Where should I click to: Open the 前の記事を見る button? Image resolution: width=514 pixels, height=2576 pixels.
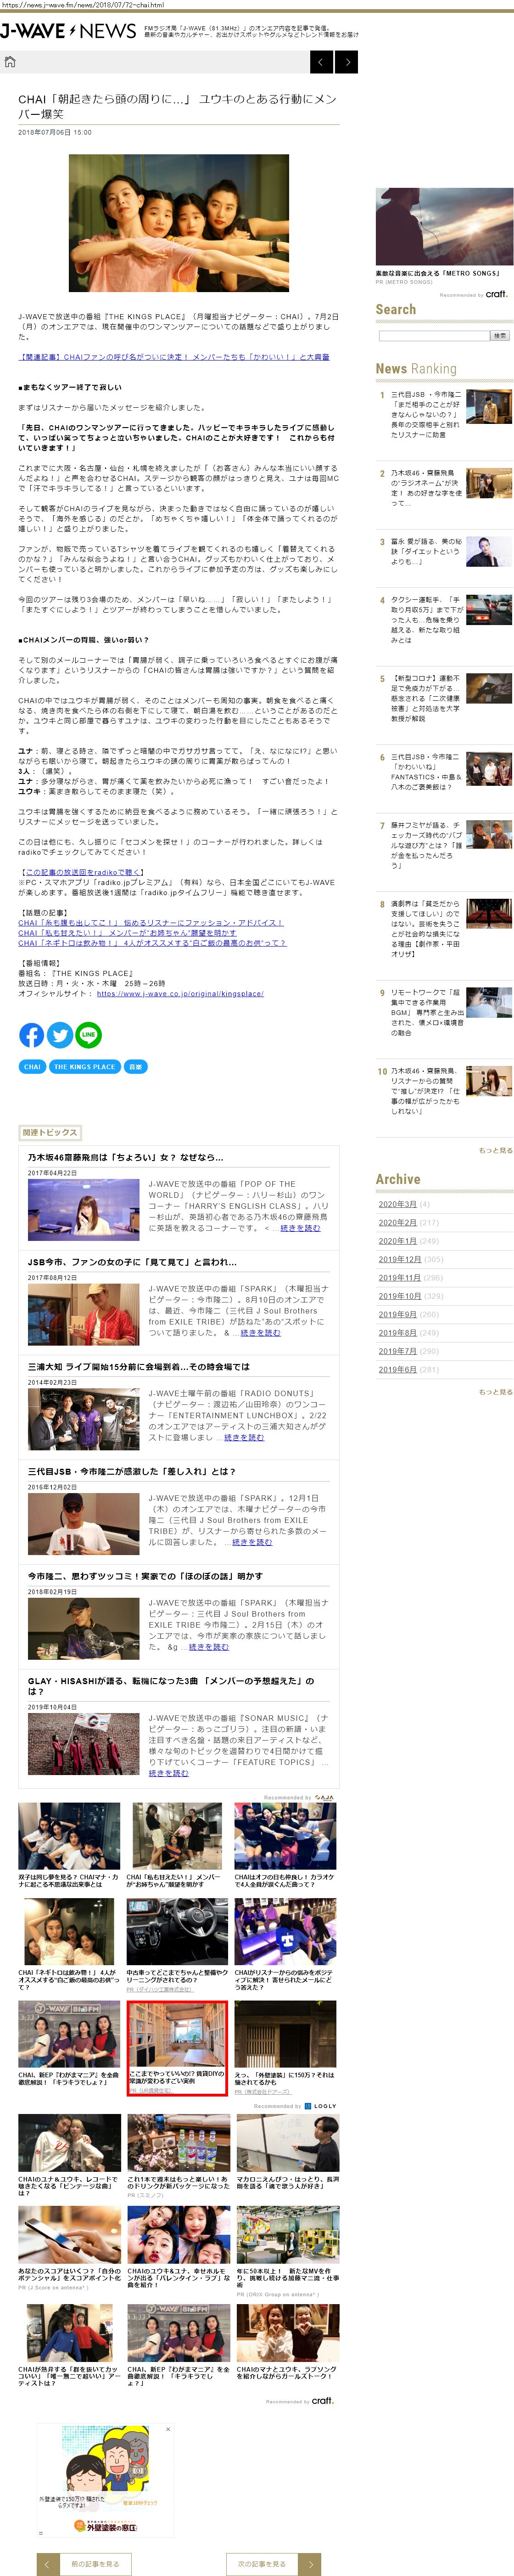point(95,2563)
